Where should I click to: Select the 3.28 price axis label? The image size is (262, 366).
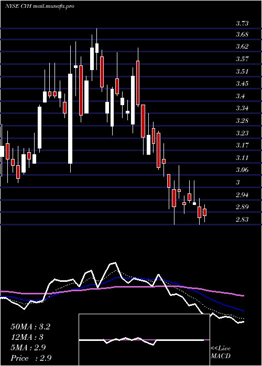point(242,121)
